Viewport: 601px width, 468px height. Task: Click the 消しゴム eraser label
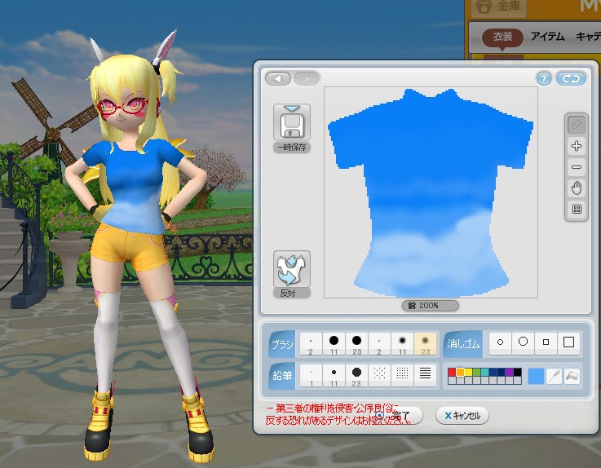pos(463,344)
